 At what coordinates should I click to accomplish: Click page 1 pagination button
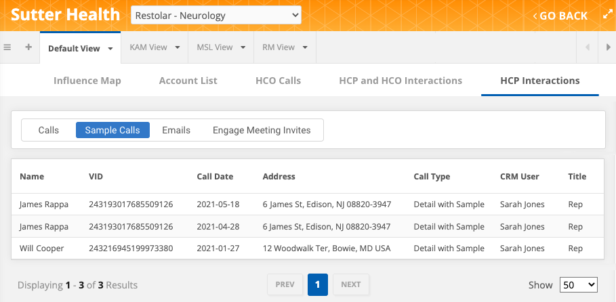[318, 284]
